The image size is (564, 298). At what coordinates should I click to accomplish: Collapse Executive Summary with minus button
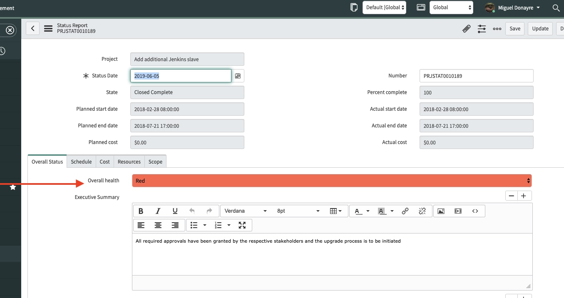point(512,196)
